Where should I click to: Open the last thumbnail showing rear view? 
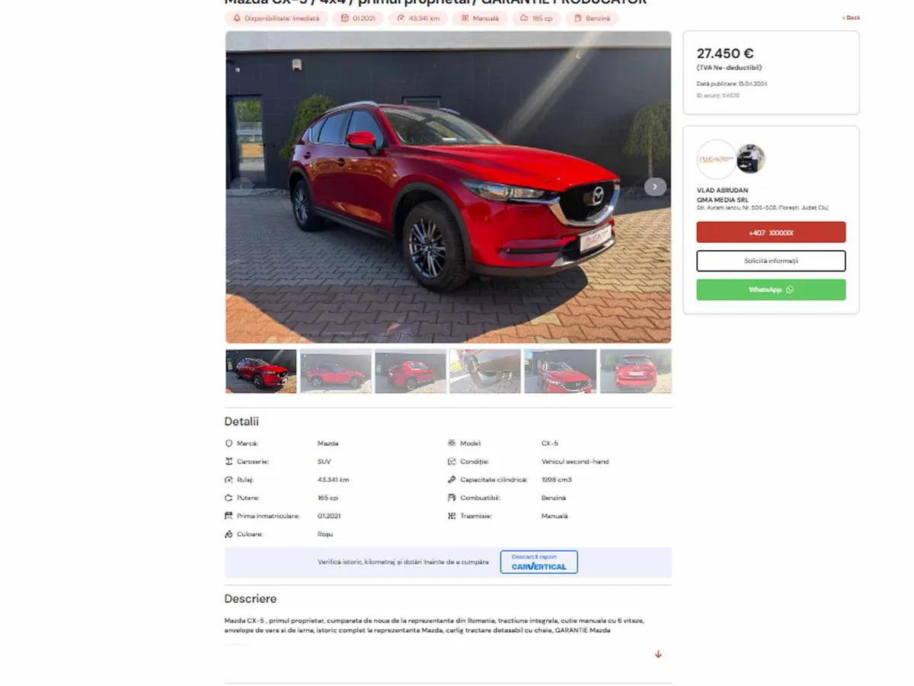[635, 371]
